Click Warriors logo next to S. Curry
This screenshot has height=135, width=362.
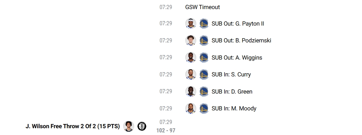coord(204,74)
